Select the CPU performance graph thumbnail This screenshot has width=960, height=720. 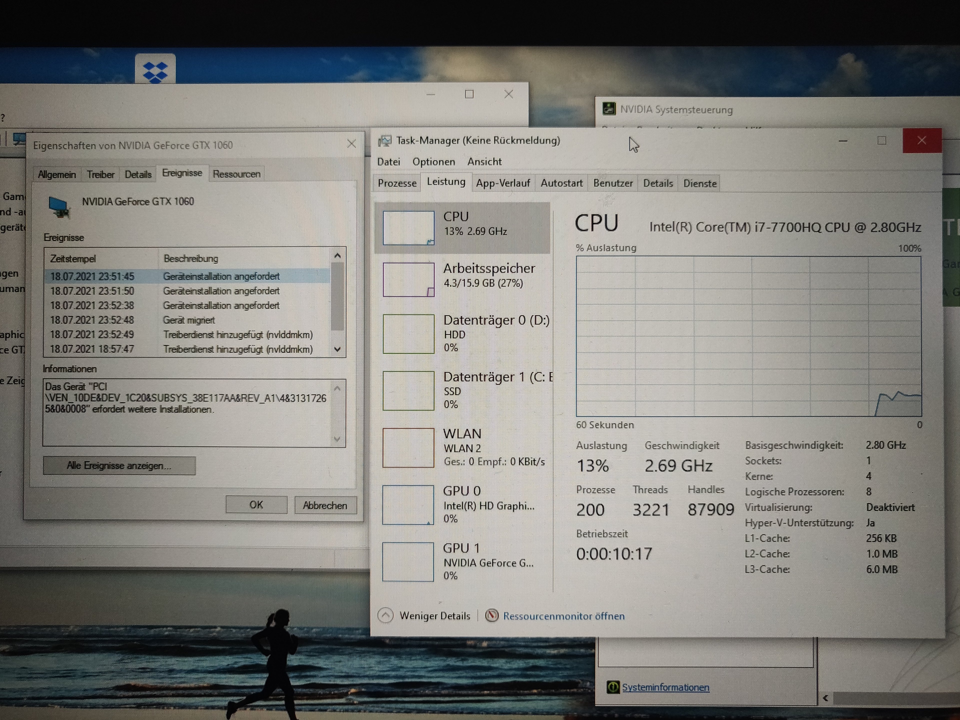pyautogui.click(x=408, y=228)
